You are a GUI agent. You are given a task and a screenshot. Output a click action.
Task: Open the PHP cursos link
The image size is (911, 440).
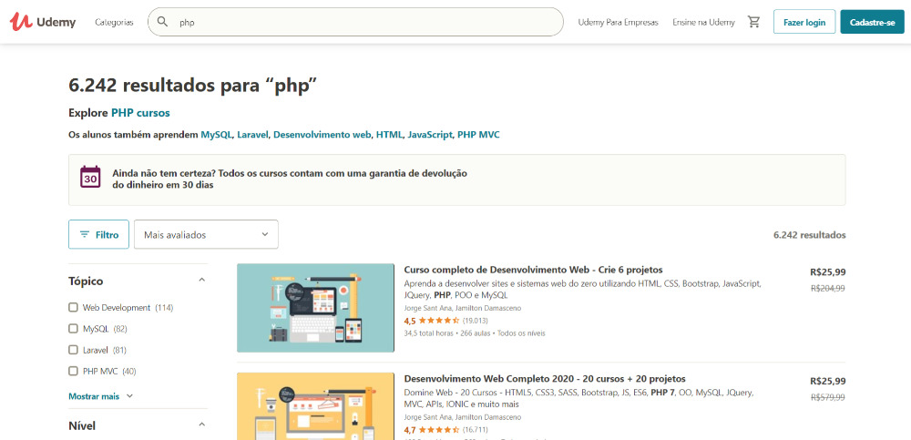[x=140, y=113]
